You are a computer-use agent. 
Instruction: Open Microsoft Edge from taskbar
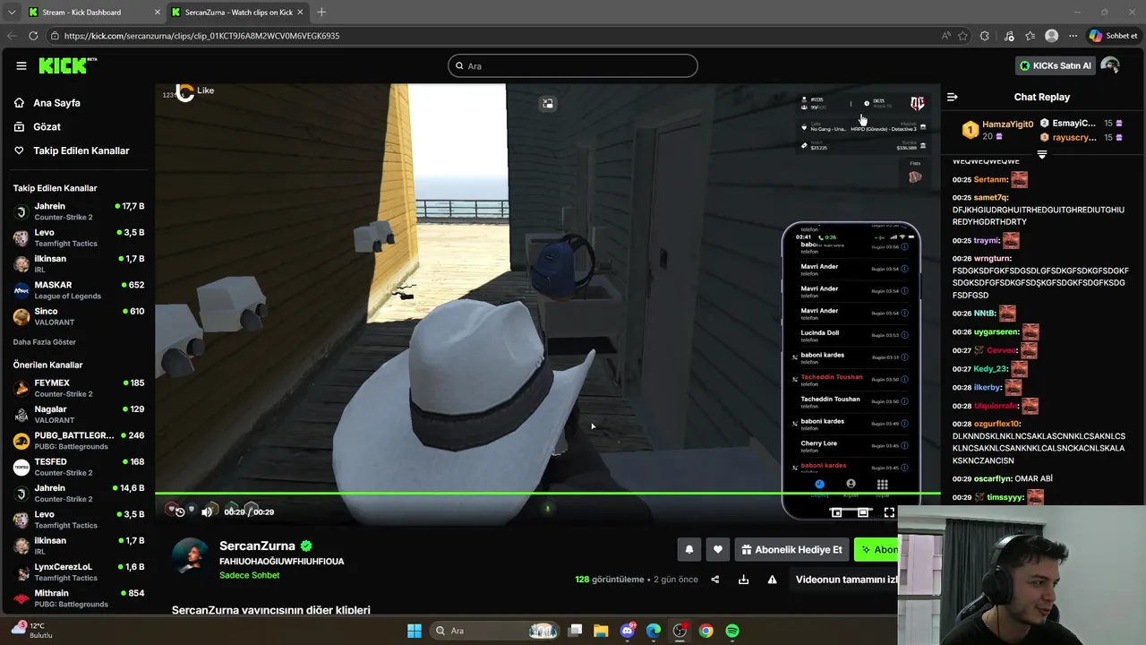pos(654,631)
